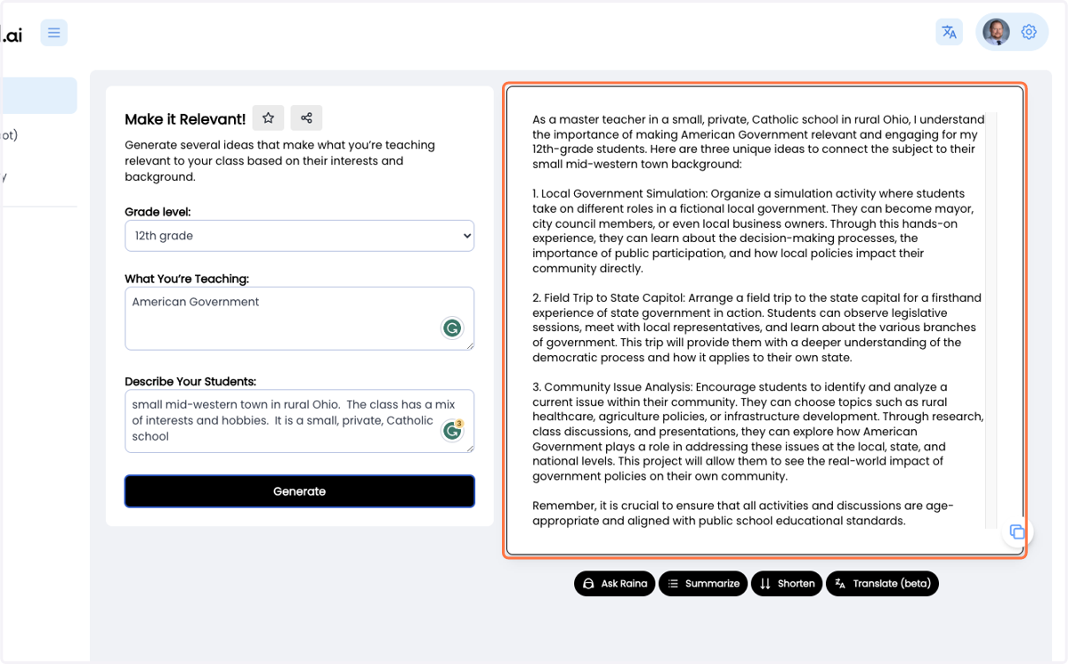Toggle the hamburger sidebar menu
Image resolution: width=1068 pixels, height=664 pixels.
pyautogui.click(x=54, y=33)
